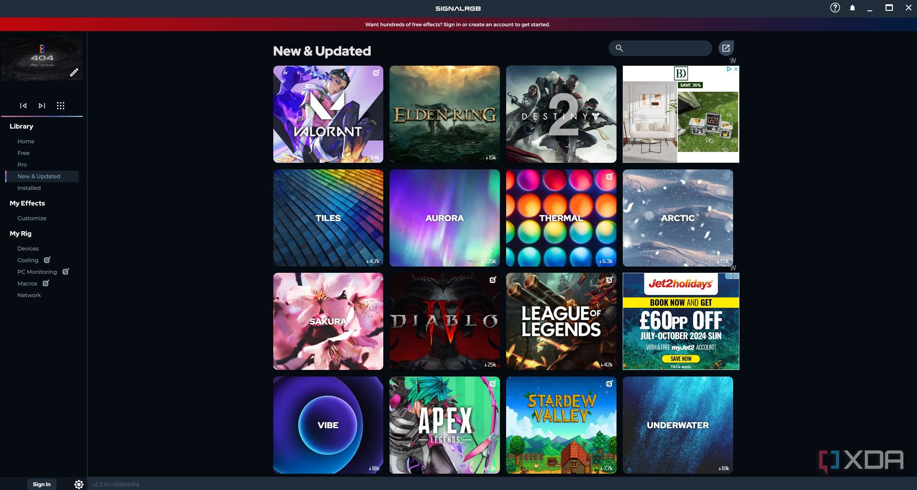Skip to the next effect
This screenshot has width=917, height=490.
tap(42, 106)
